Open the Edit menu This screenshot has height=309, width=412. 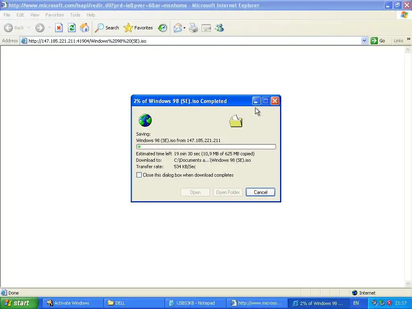(x=20, y=15)
